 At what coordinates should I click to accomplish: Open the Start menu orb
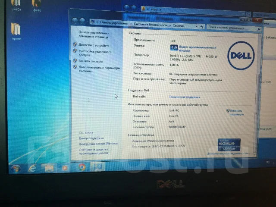click(16, 169)
